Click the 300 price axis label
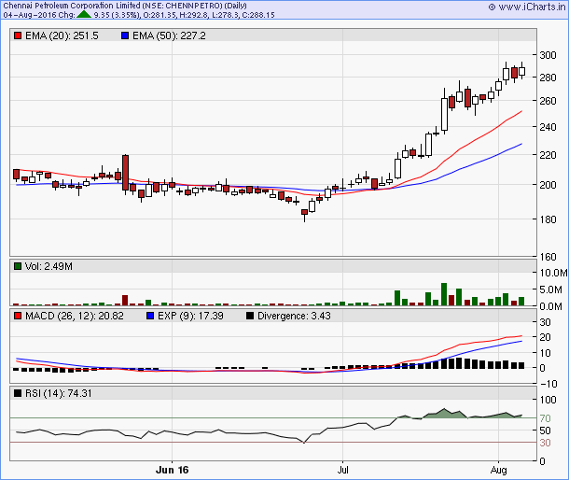 [548, 55]
